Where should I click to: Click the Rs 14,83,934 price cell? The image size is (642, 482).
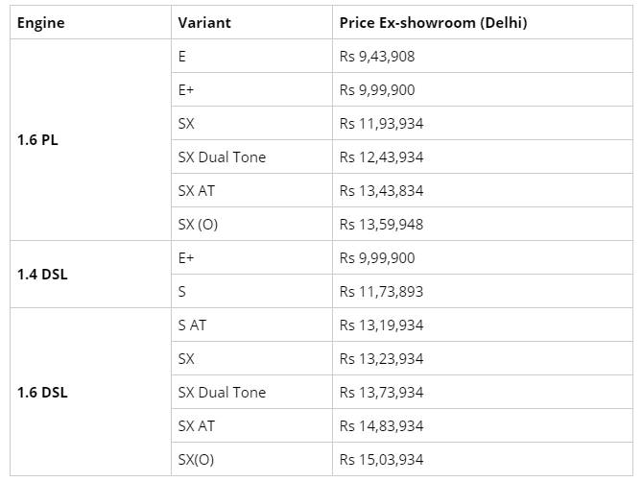[381, 425]
